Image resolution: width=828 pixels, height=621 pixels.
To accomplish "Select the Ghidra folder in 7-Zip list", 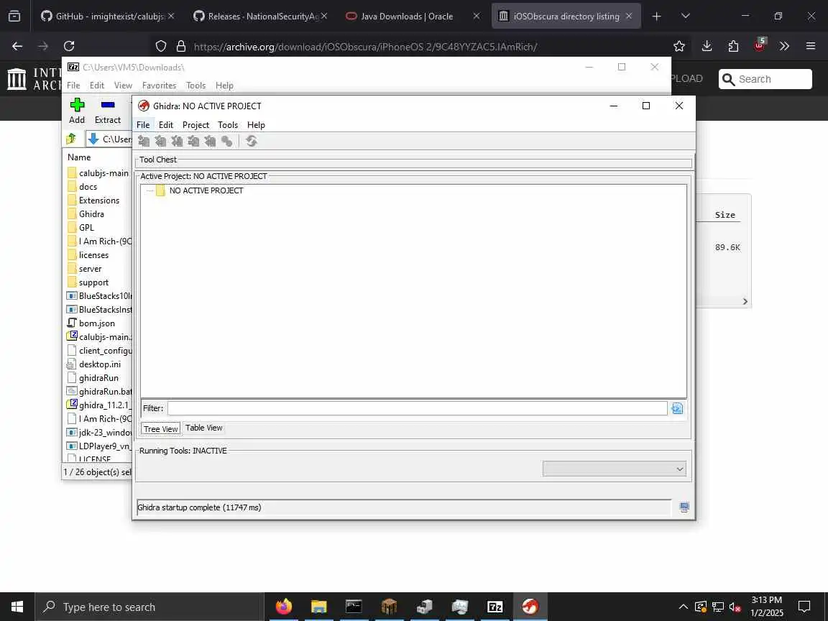I will pos(86,214).
